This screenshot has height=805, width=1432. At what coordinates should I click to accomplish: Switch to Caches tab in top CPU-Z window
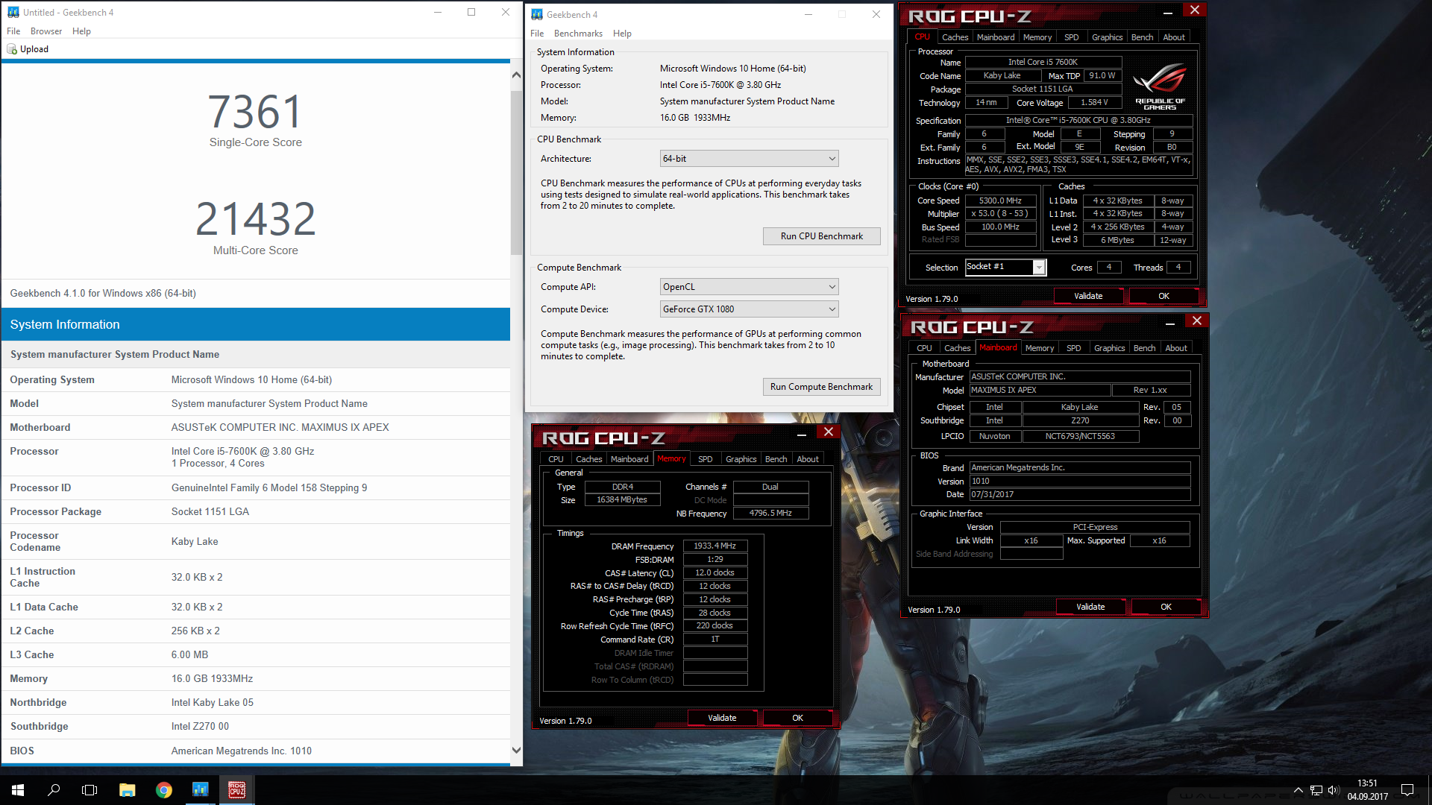[955, 37]
